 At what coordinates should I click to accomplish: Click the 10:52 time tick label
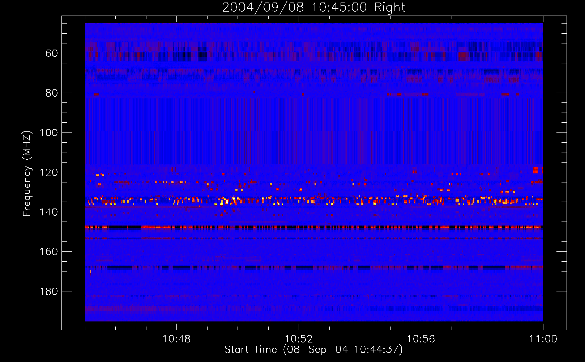[299, 339]
